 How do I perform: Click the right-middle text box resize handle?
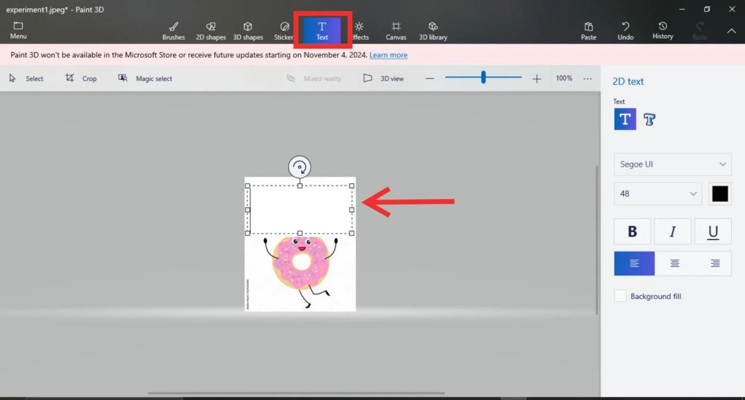pyautogui.click(x=352, y=210)
